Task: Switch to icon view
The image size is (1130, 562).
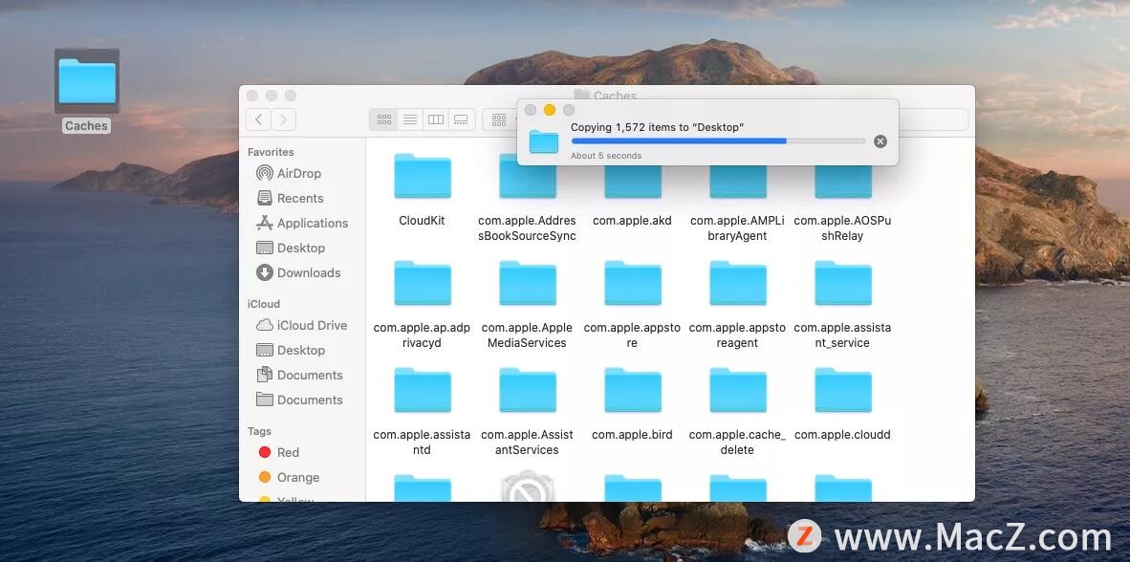Action: click(383, 119)
